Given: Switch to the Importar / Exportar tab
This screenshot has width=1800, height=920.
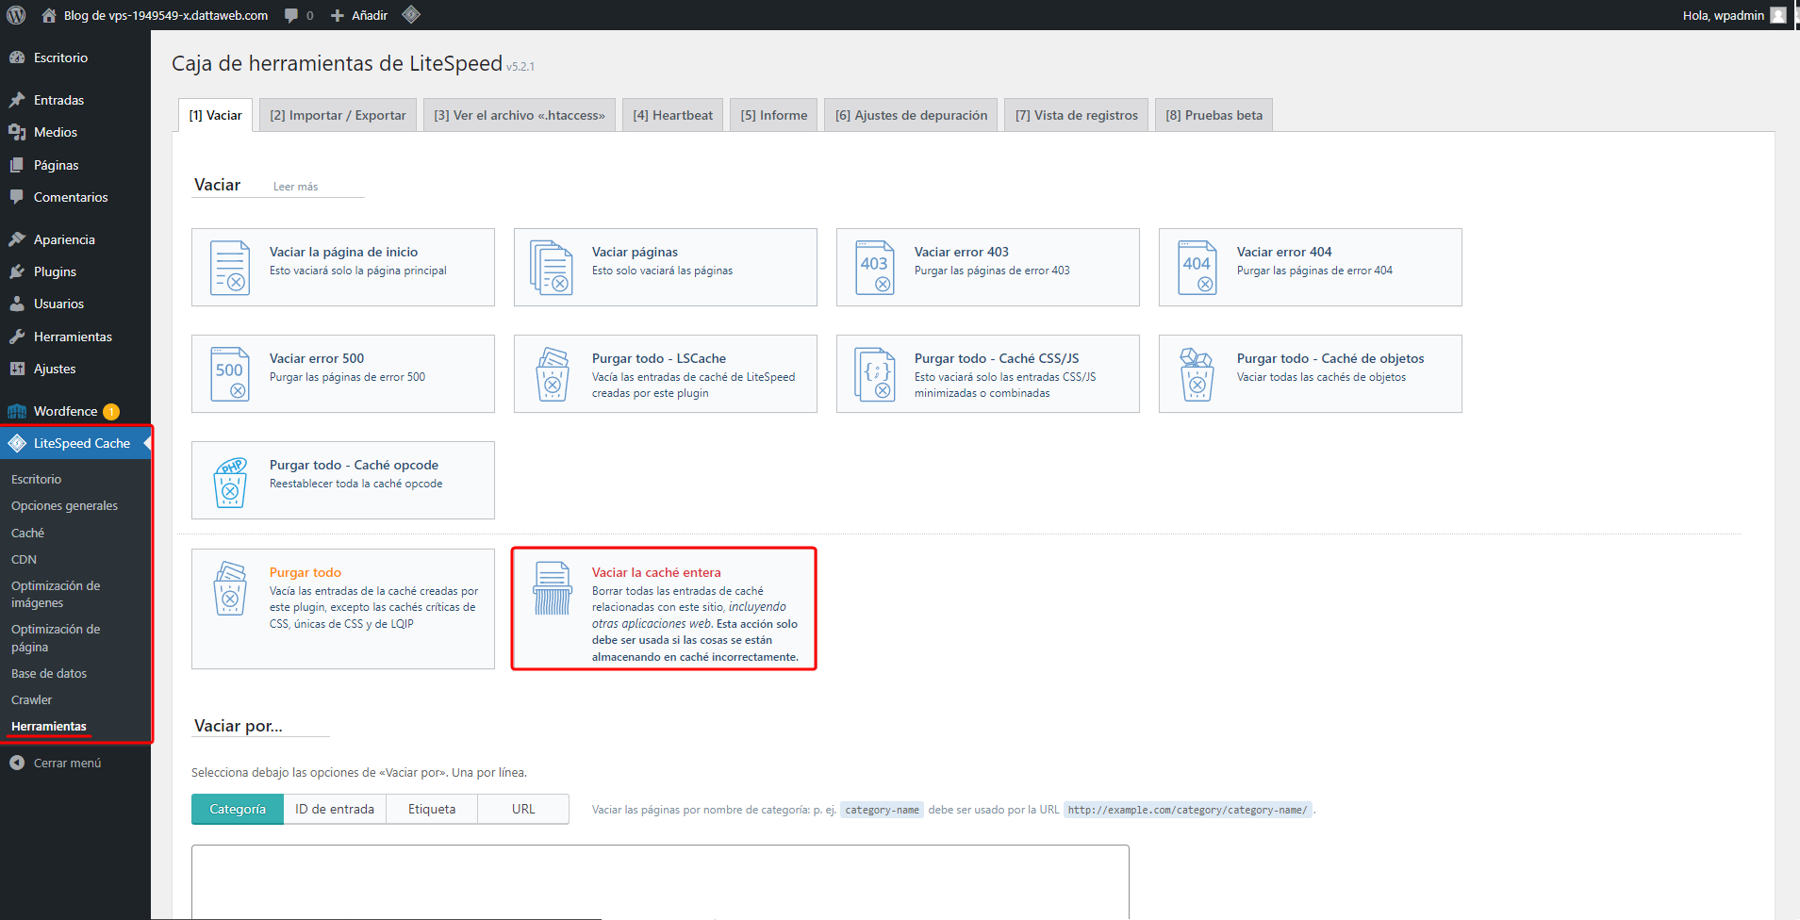Looking at the screenshot, I should point(338,115).
